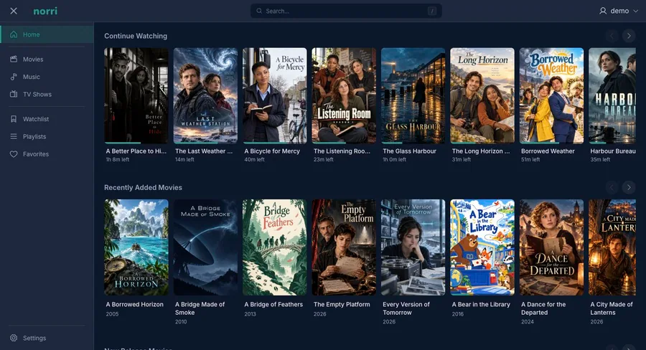Click '51m left' text
The width and height of the screenshot is (646, 350).
[x=530, y=160]
